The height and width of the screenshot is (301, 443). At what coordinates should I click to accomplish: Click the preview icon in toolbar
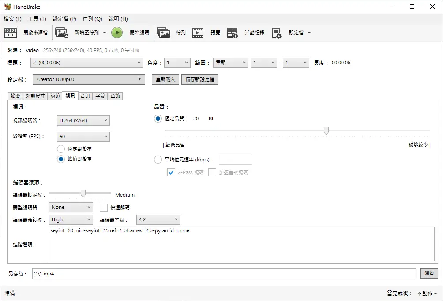(198, 33)
